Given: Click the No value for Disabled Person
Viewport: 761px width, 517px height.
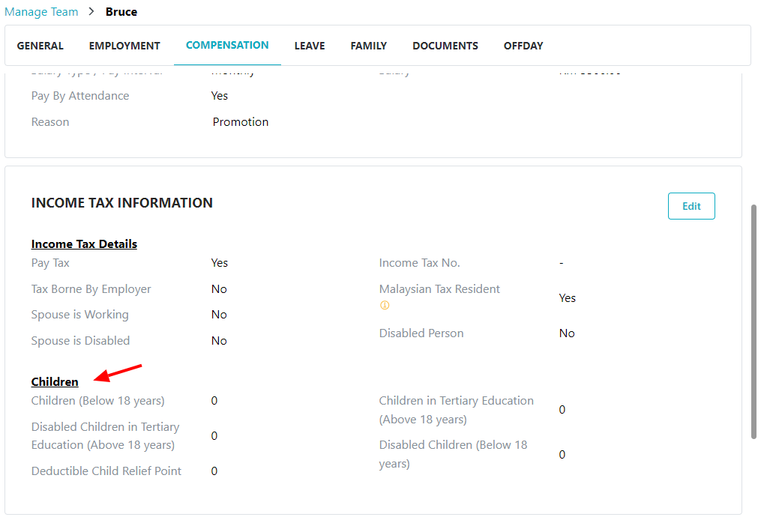Looking at the screenshot, I should (567, 333).
